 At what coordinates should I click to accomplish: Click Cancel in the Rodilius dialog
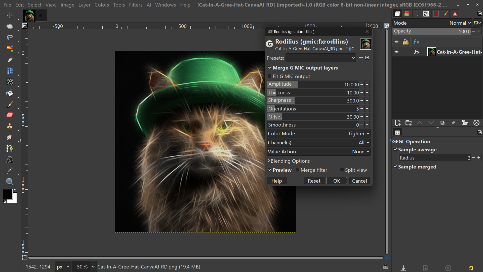tap(359, 181)
